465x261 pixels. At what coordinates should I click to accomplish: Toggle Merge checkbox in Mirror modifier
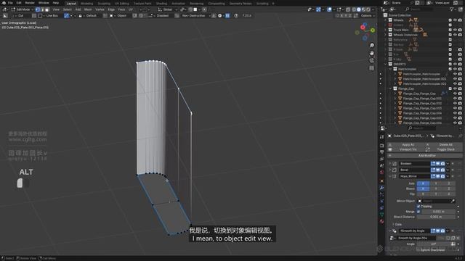418,212
